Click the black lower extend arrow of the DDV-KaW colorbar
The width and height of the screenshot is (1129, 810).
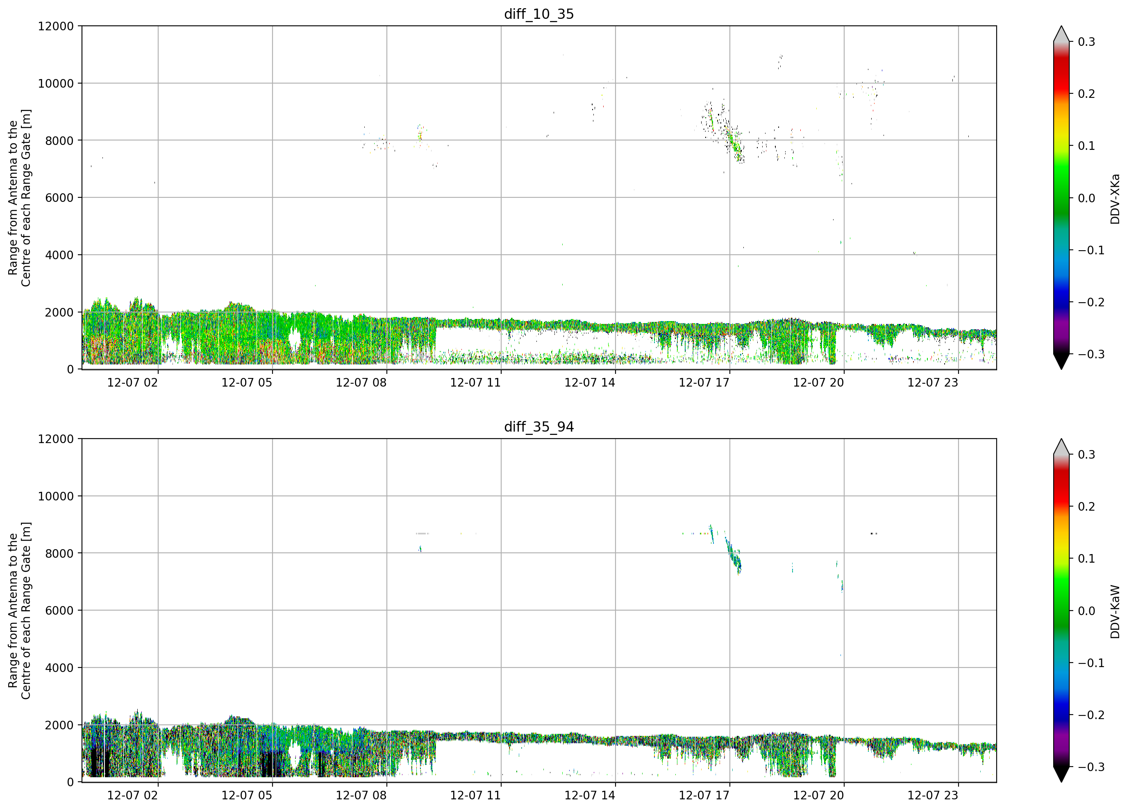pos(1061,774)
